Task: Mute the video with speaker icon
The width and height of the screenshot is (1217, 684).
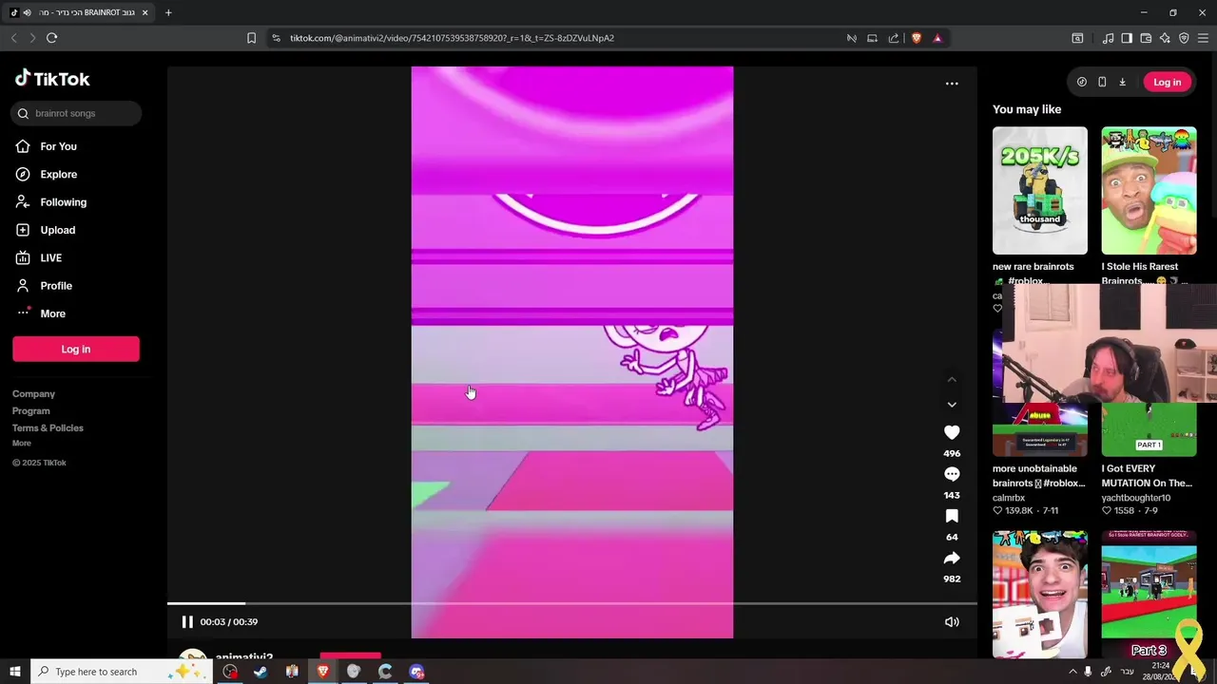Action: pyautogui.click(x=952, y=621)
